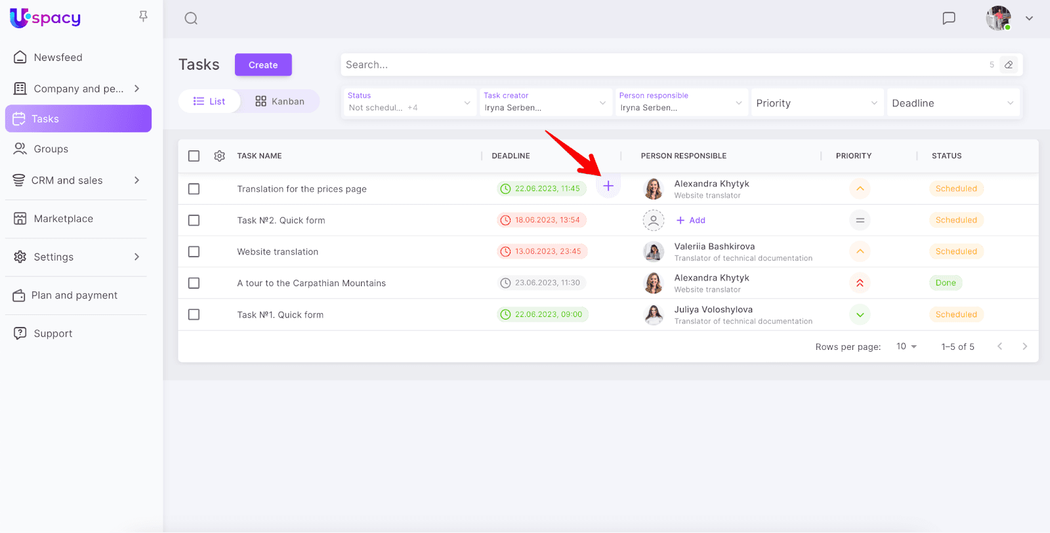
Task: Click the search magnifier icon in top bar
Action: 191,18
